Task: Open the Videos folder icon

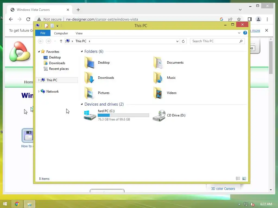Action: click(158, 93)
